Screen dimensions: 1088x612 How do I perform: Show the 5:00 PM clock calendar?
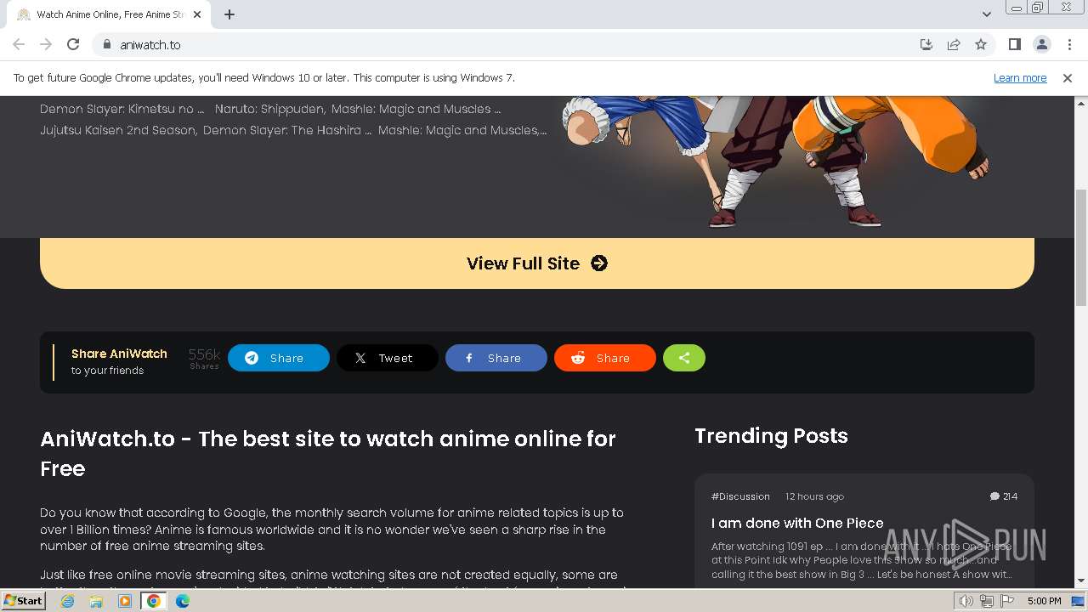pyautogui.click(x=1044, y=601)
